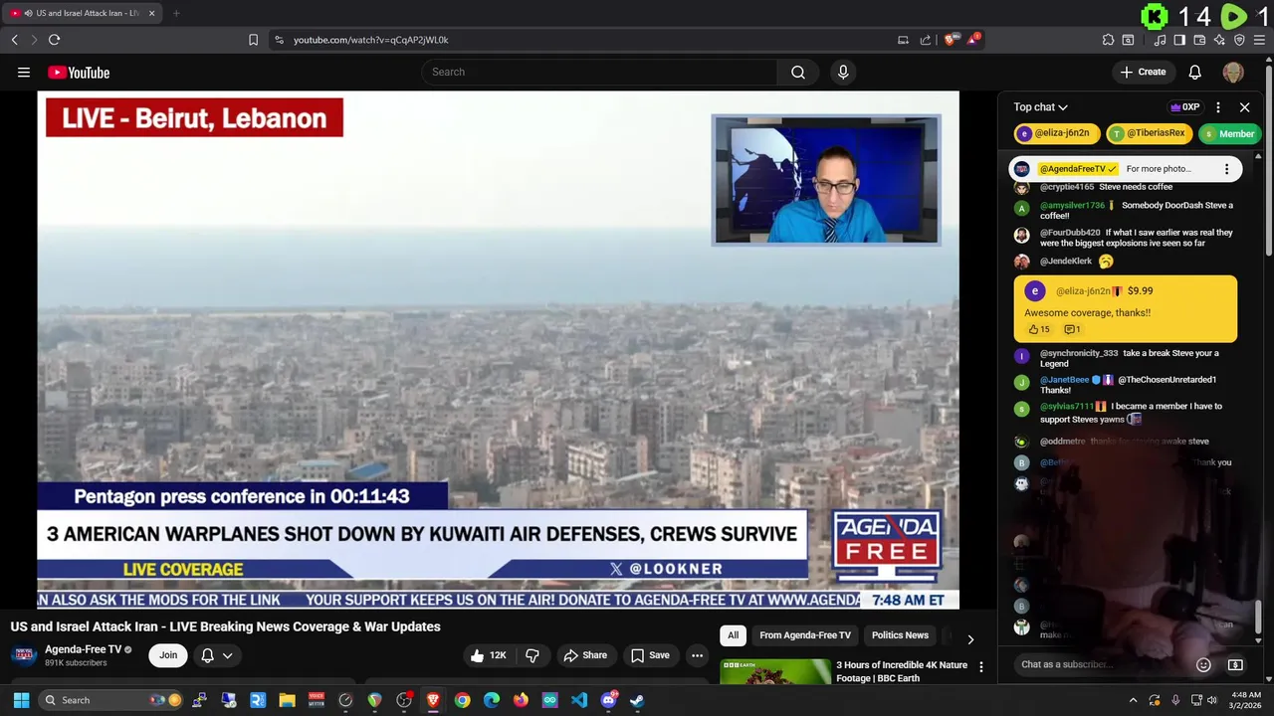Open live chat options three-dot menu

1218,107
